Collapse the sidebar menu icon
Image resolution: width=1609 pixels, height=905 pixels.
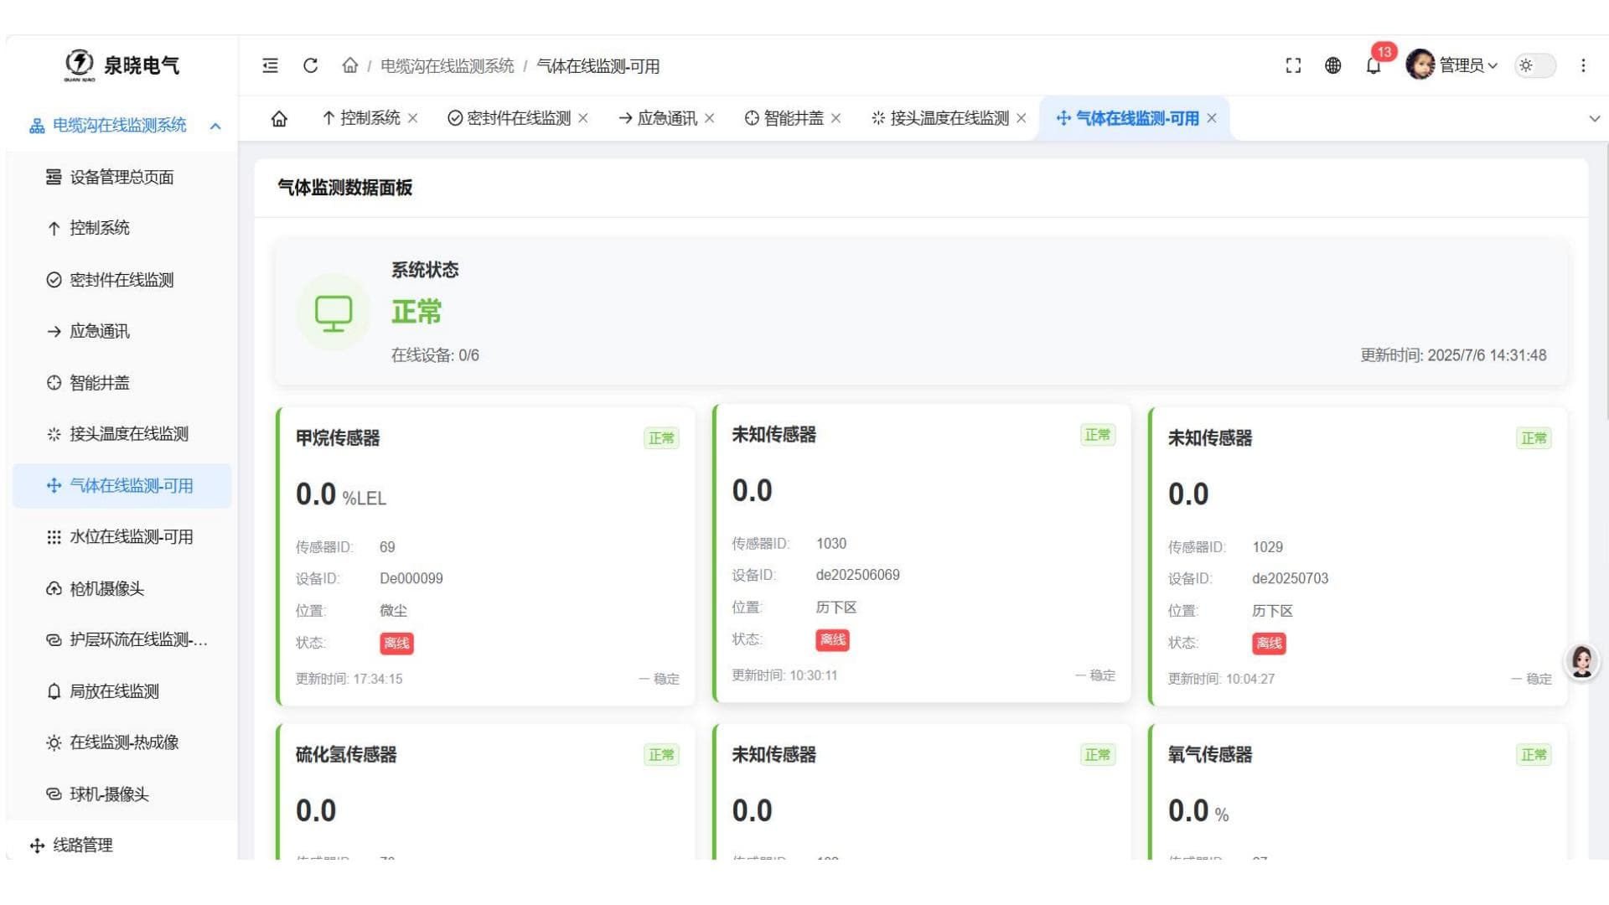(x=270, y=65)
